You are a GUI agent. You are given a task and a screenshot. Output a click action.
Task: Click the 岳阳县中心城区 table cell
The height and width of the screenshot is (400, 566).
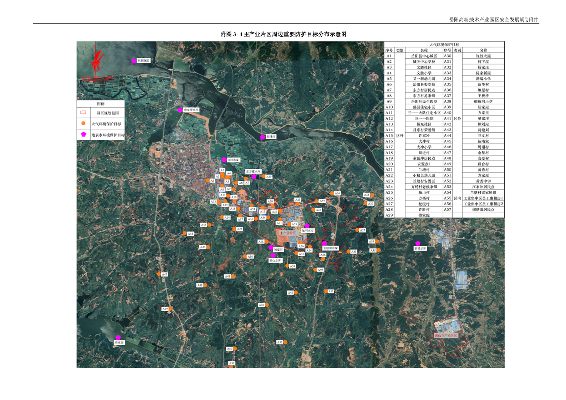tap(424, 56)
